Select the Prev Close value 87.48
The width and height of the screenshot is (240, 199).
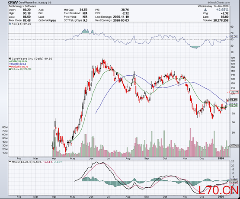(27, 20)
